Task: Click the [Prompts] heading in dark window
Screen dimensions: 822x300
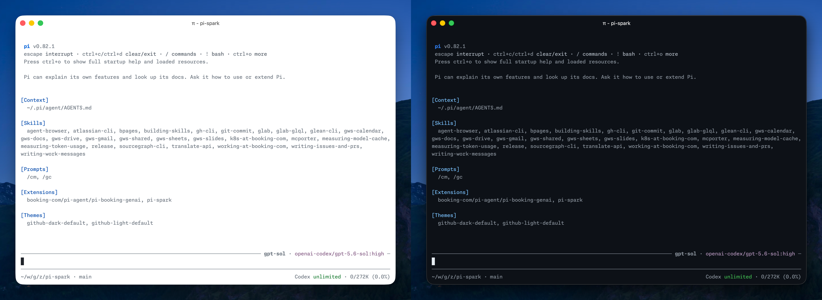Action: [x=446, y=169]
